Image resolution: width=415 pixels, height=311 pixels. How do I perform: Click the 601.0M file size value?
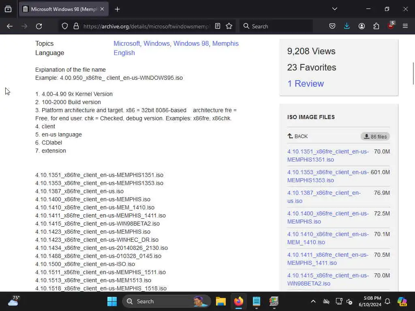pos(380,173)
